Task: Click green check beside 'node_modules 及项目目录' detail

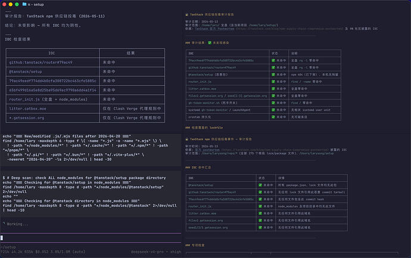Action: point(260,206)
